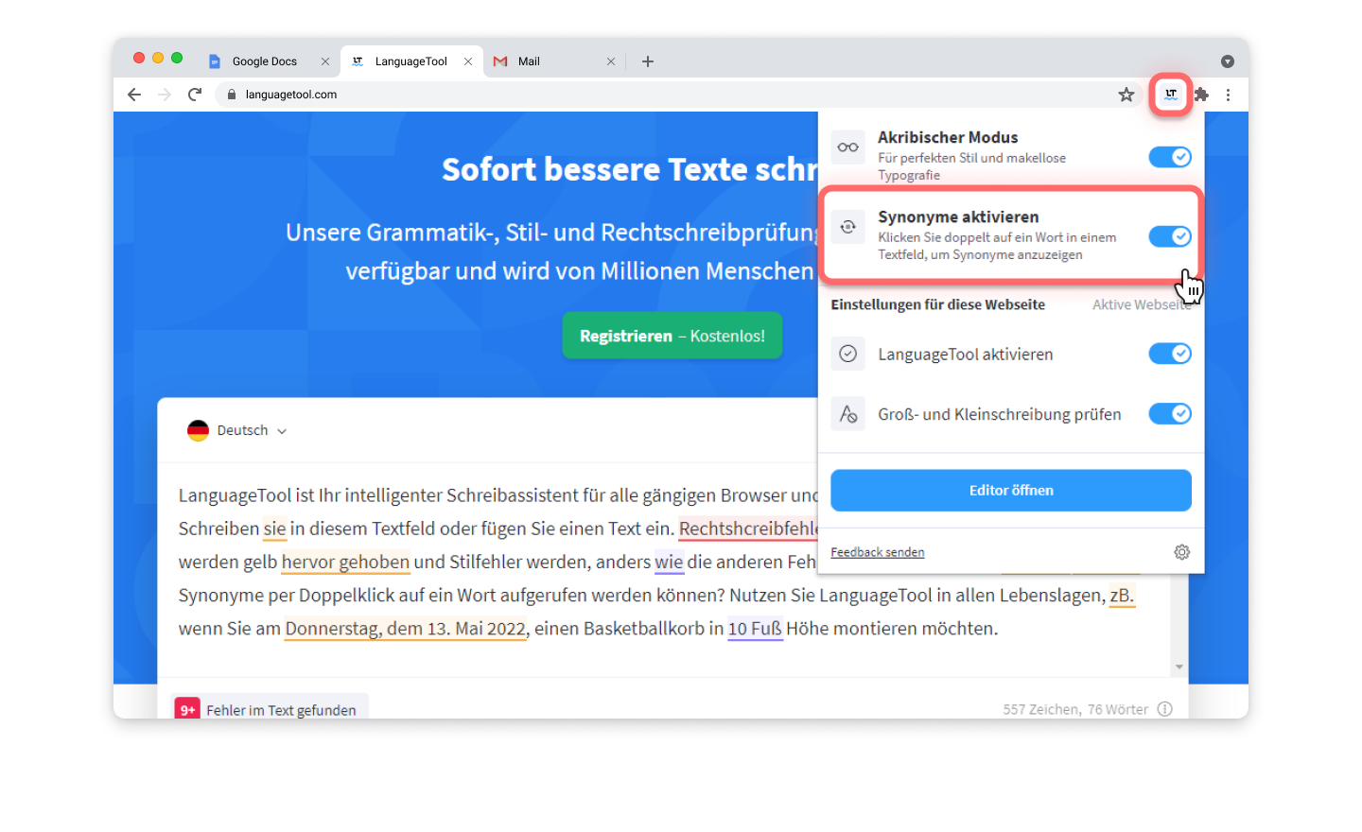Click the underlined word 'wie'
Screen dimensions: 1362x832
(x=669, y=562)
